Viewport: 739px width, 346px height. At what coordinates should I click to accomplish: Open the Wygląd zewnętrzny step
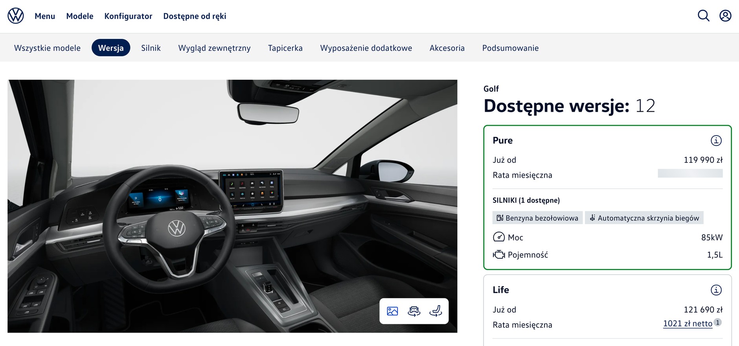pos(214,48)
